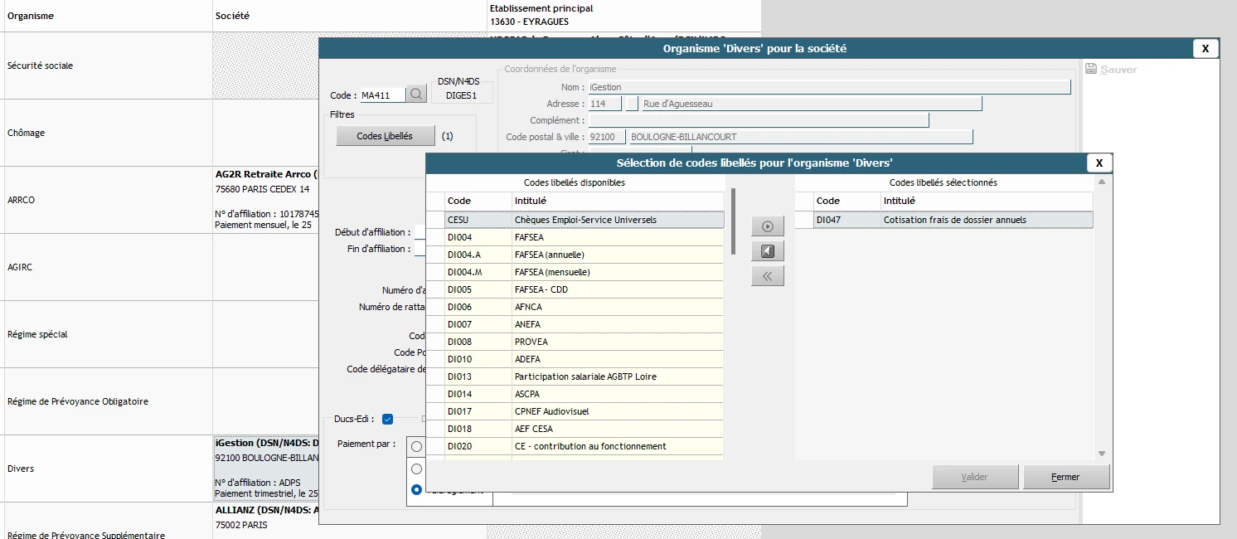Click Code column header in available codes list
This screenshot has width=1237, height=539.
pyautogui.click(x=478, y=201)
